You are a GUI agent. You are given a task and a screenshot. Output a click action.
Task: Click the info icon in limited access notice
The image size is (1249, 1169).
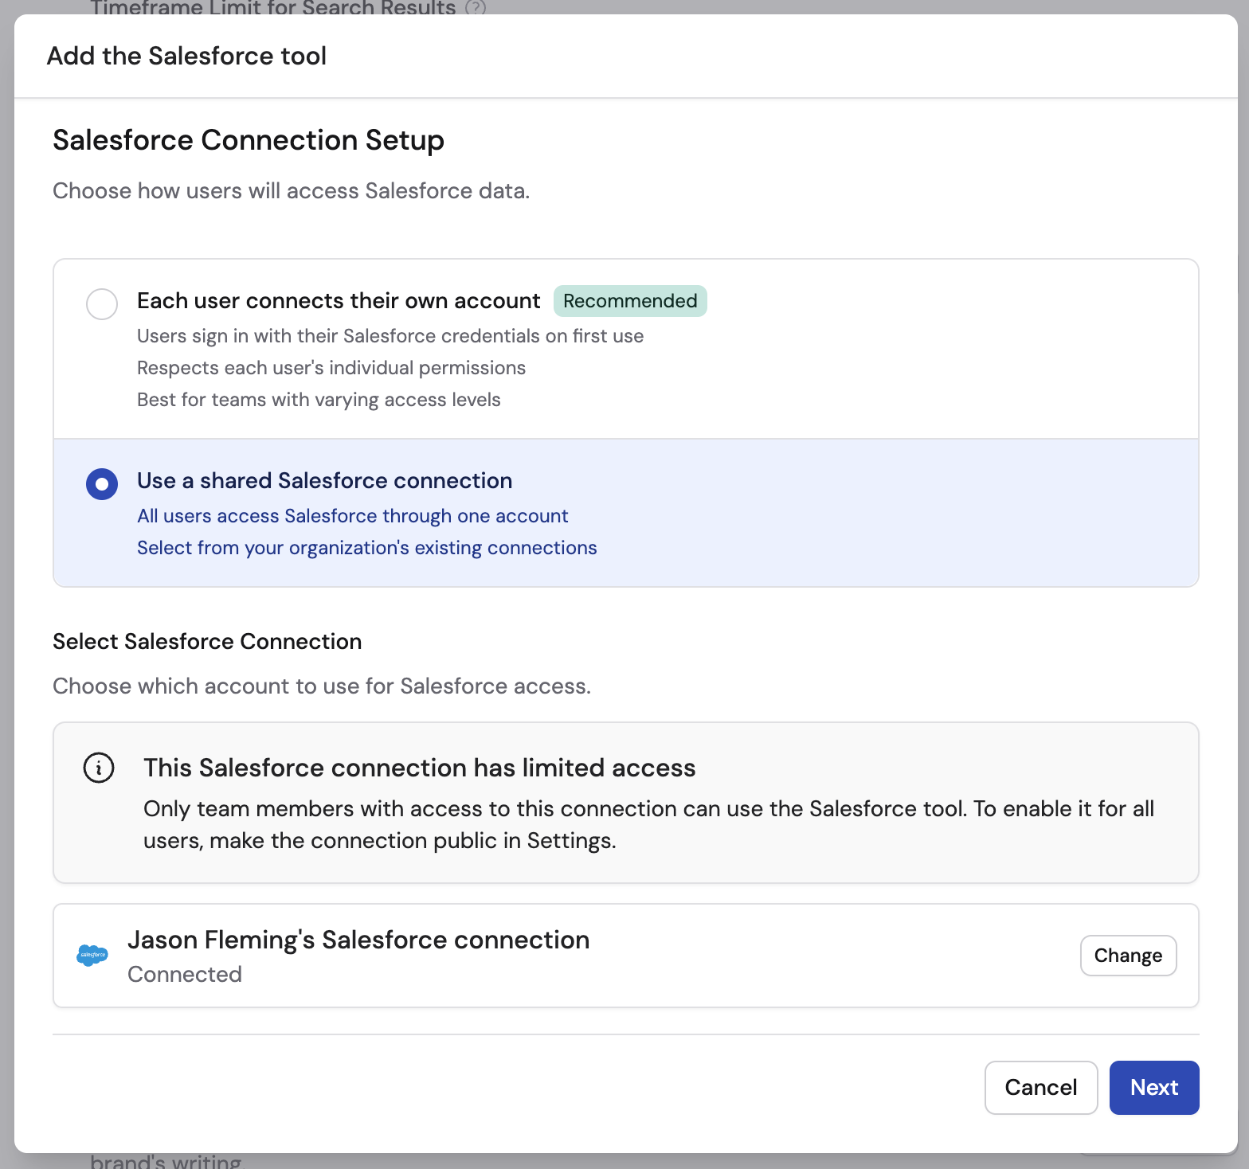coord(99,768)
